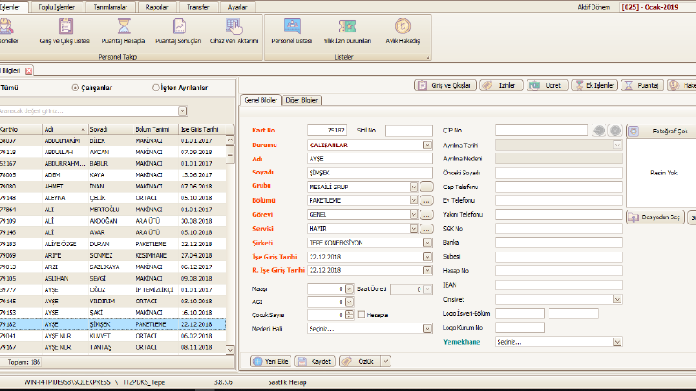Open Puantaj toolbar button

click(642, 85)
